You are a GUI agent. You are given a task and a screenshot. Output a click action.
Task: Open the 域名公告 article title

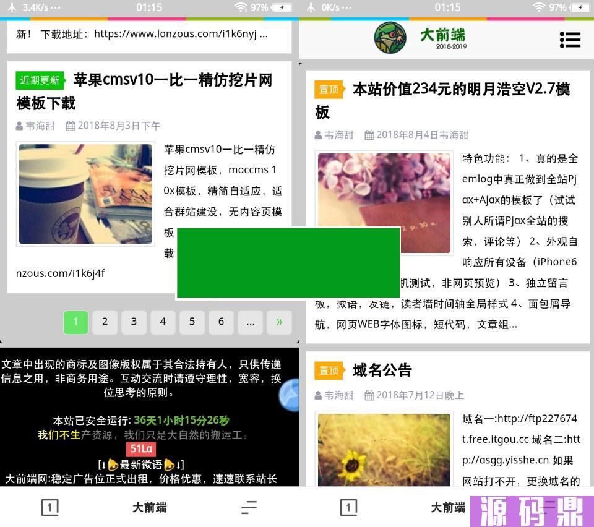[x=382, y=371]
